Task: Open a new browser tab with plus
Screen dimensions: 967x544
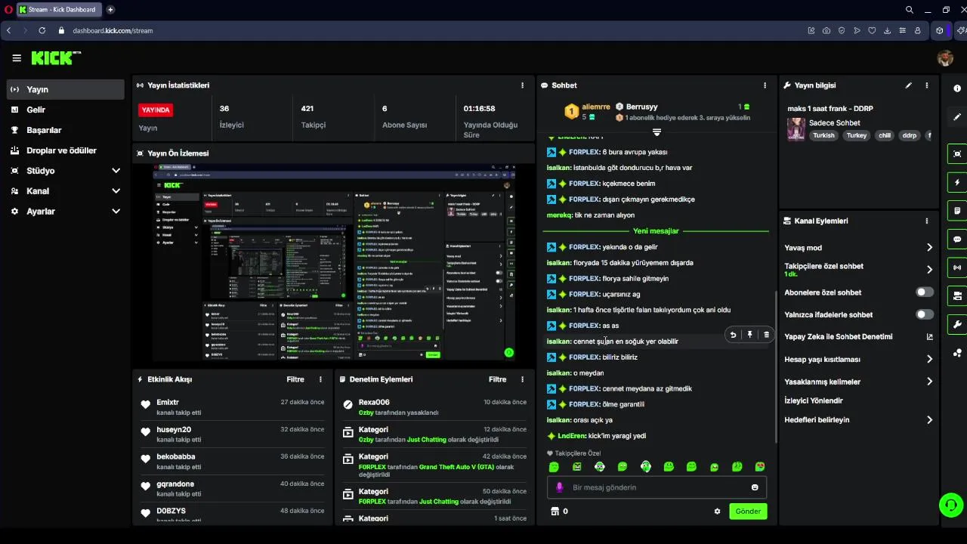Action: point(110,10)
